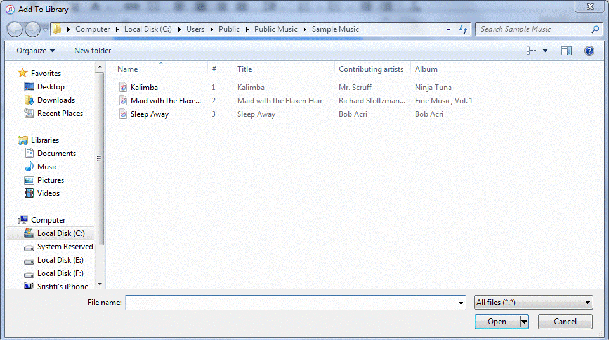Click the search magnifier icon

tap(595, 29)
